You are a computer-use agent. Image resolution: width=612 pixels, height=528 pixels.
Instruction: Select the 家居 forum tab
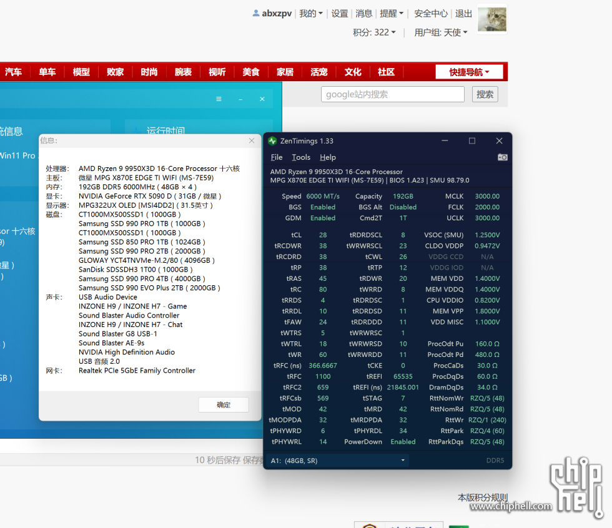click(x=285, y=72)
